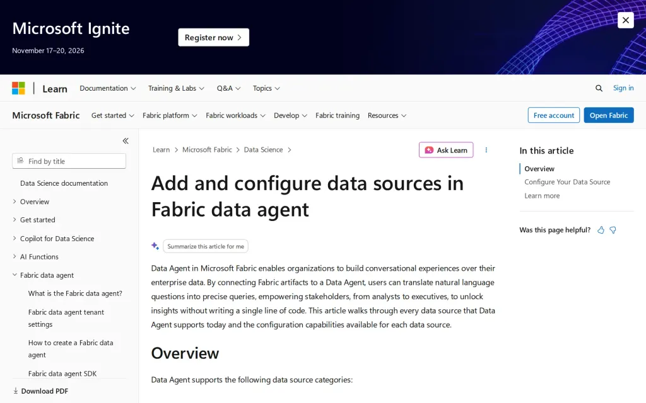The image size is (646, 403).
Task: Jump to Learn more section
Action: tap(542, 196)
